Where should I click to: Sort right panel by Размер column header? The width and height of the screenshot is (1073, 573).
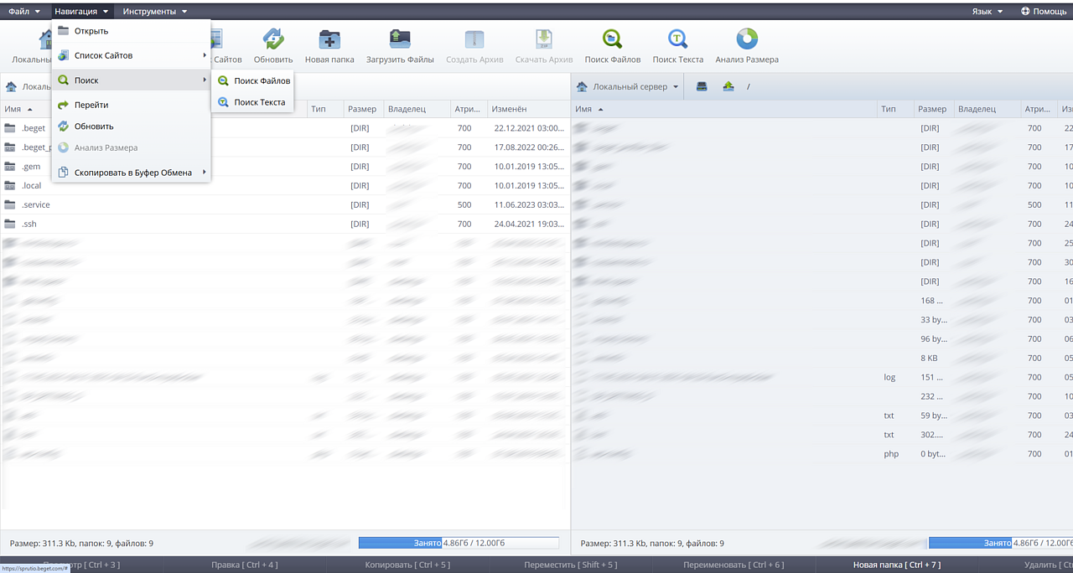931,110
